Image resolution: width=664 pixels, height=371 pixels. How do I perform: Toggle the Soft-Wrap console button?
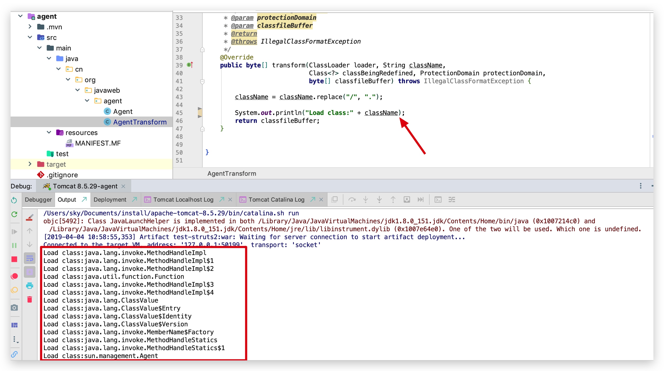[x=30, y=258]
